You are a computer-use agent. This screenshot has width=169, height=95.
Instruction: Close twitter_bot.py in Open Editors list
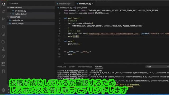pyautogui.click(x=11, y=14)
